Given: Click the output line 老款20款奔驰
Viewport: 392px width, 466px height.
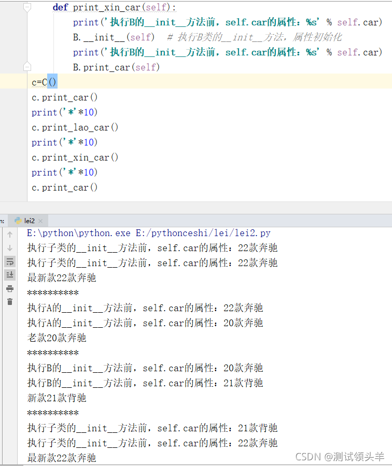Looking at the screenshot, I should (57, 338).
